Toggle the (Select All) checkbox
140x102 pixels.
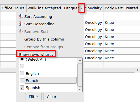tap(22, 59)
